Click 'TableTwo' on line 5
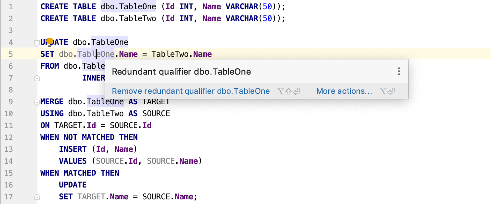Screen dimensions: 491x204 click(170, 54)
